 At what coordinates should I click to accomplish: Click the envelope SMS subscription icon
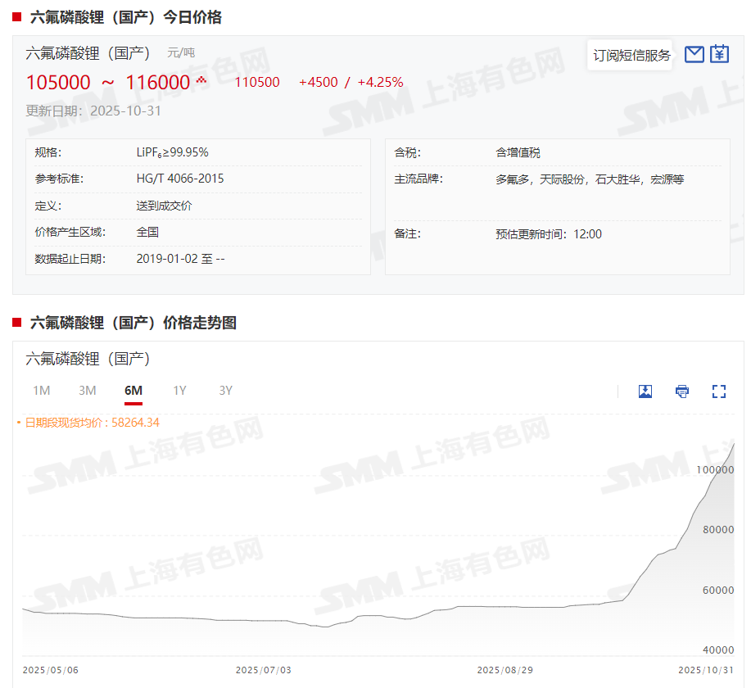coord(694,55)
